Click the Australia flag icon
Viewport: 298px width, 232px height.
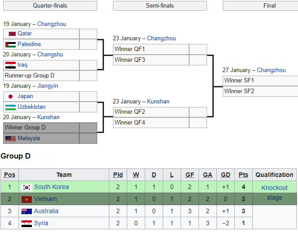click(x=26, y=211)
